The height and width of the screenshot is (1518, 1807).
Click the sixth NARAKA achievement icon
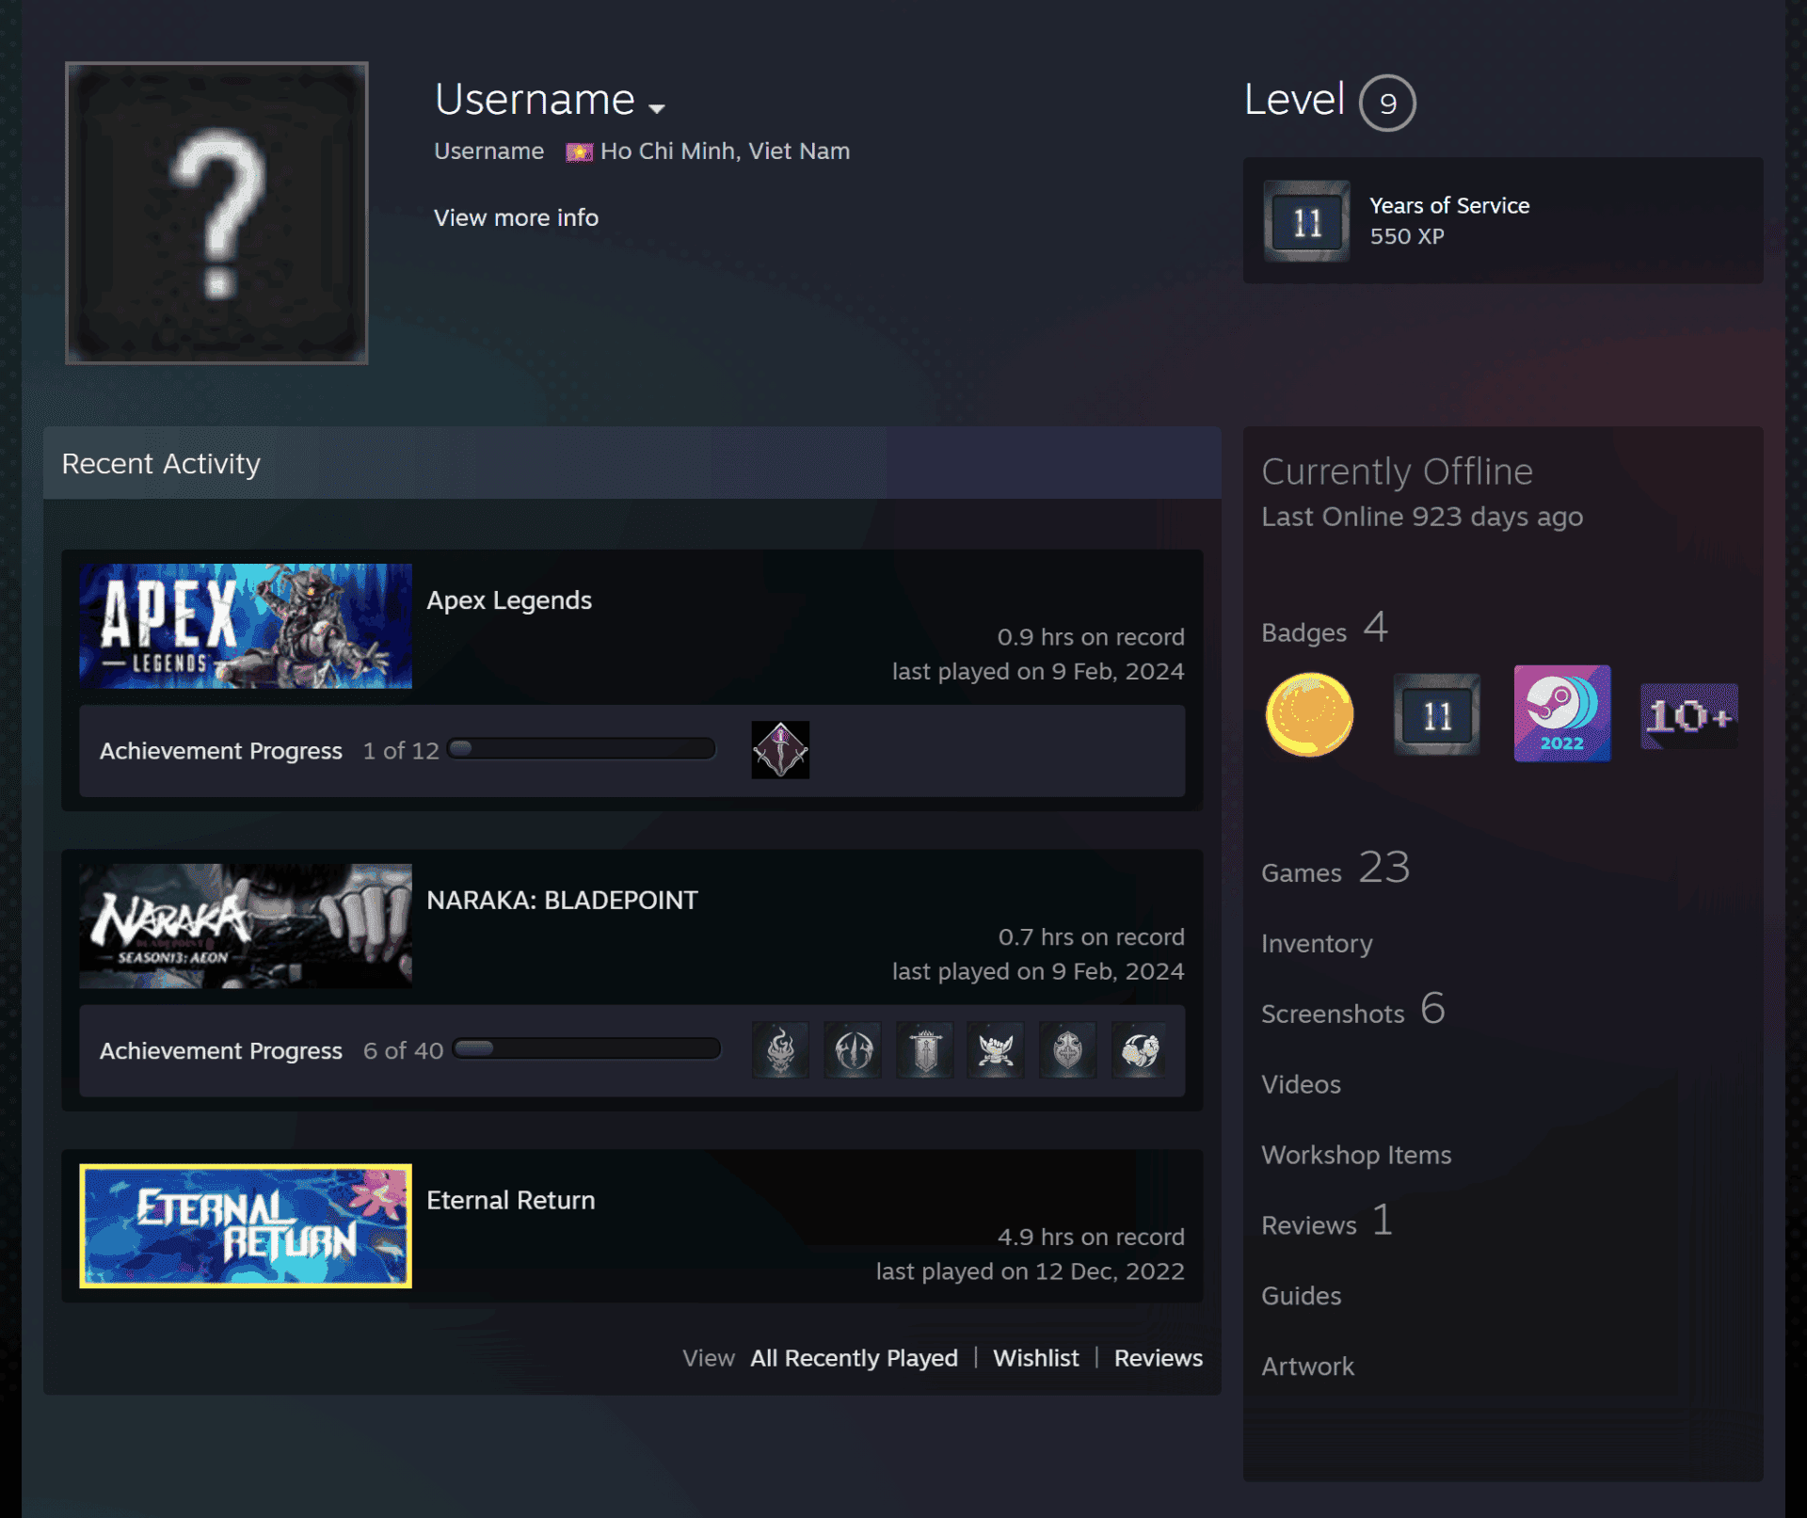tap(1140, 1050)
